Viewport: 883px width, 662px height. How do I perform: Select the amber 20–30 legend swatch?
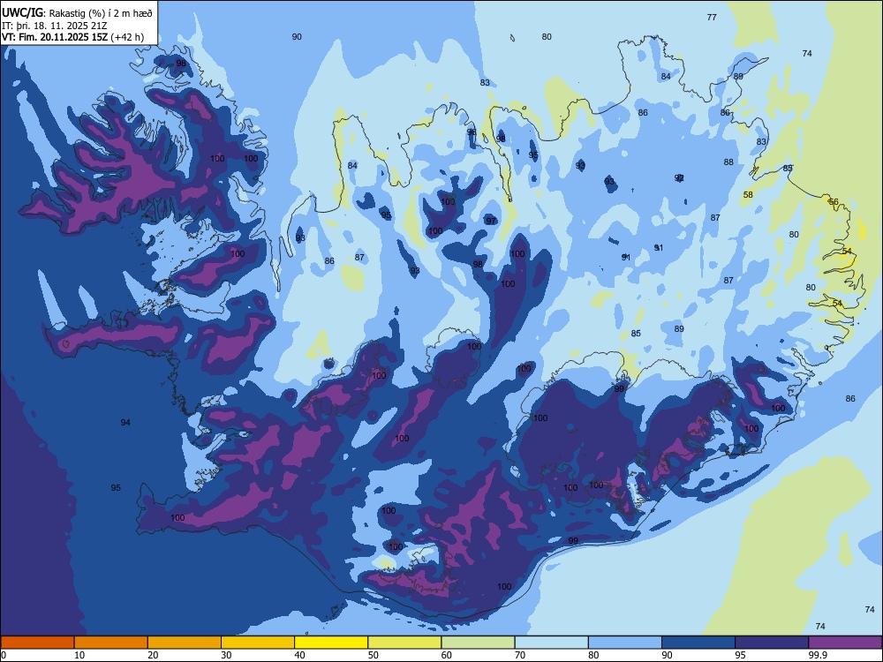coord(185,643)
